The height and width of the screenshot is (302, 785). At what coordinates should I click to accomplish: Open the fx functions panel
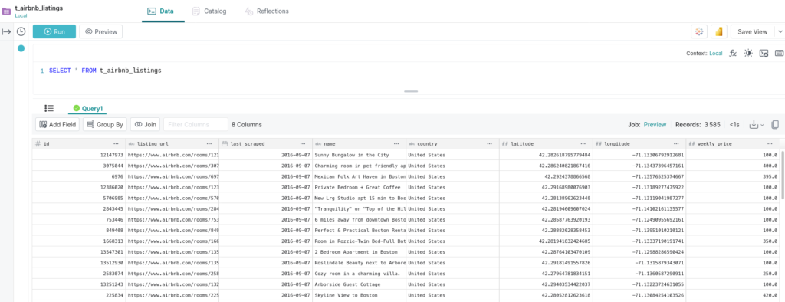733,53
